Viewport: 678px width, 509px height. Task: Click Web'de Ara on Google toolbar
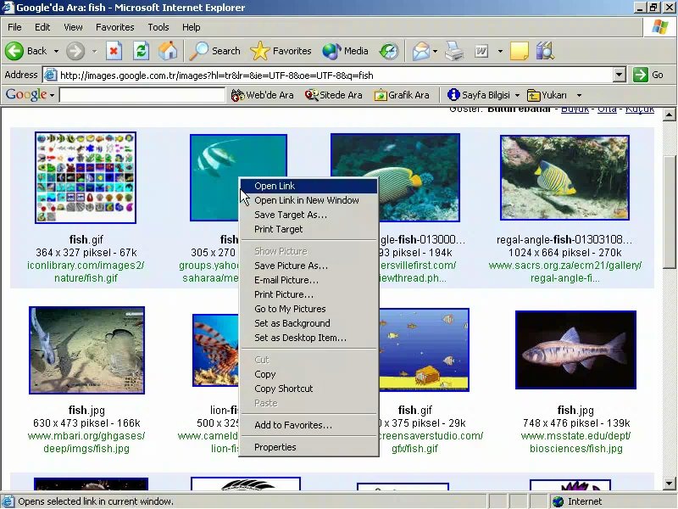tap(263, 95)
